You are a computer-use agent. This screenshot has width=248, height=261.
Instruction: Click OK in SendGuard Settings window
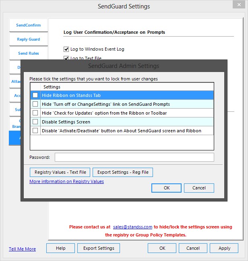162,248
